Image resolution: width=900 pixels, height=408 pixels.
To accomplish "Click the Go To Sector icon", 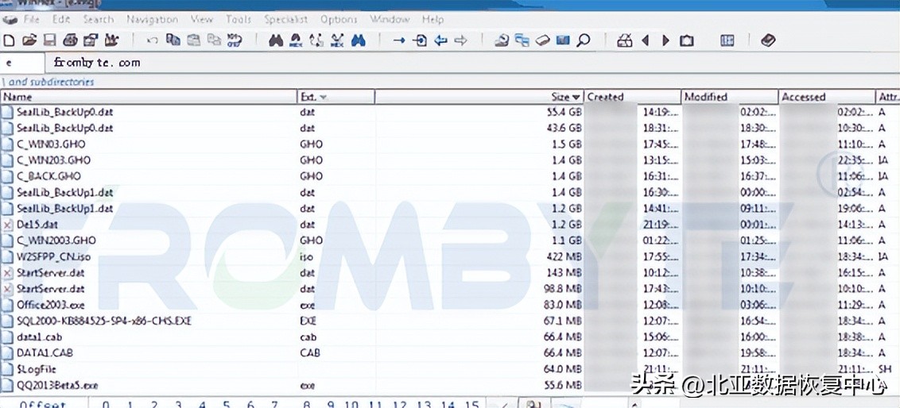I will click(420, 40).
